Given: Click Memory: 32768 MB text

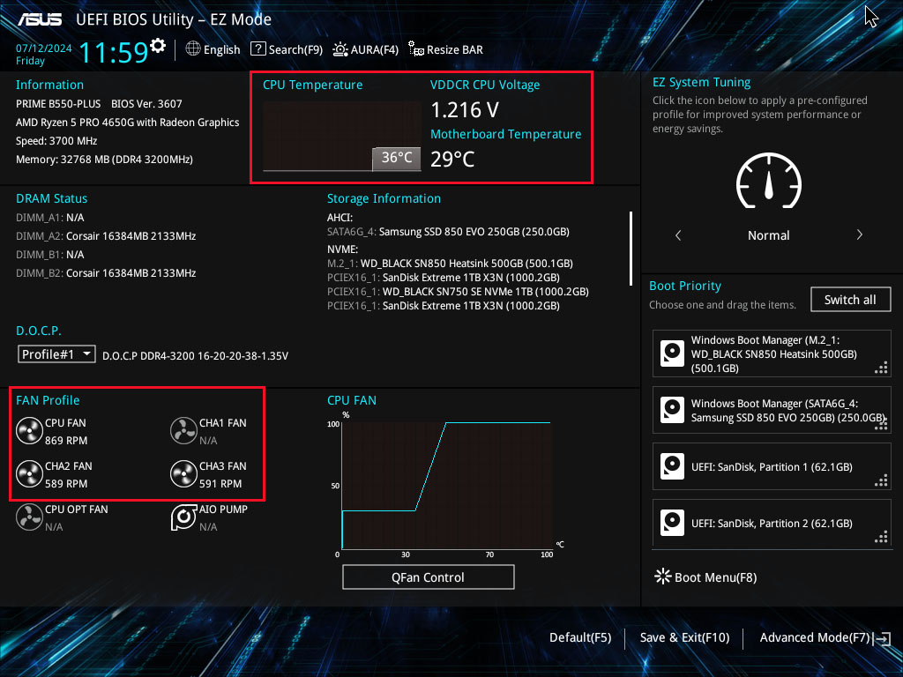Looking at the screenshot, I should pyautogui.click(x=104, y=160).
